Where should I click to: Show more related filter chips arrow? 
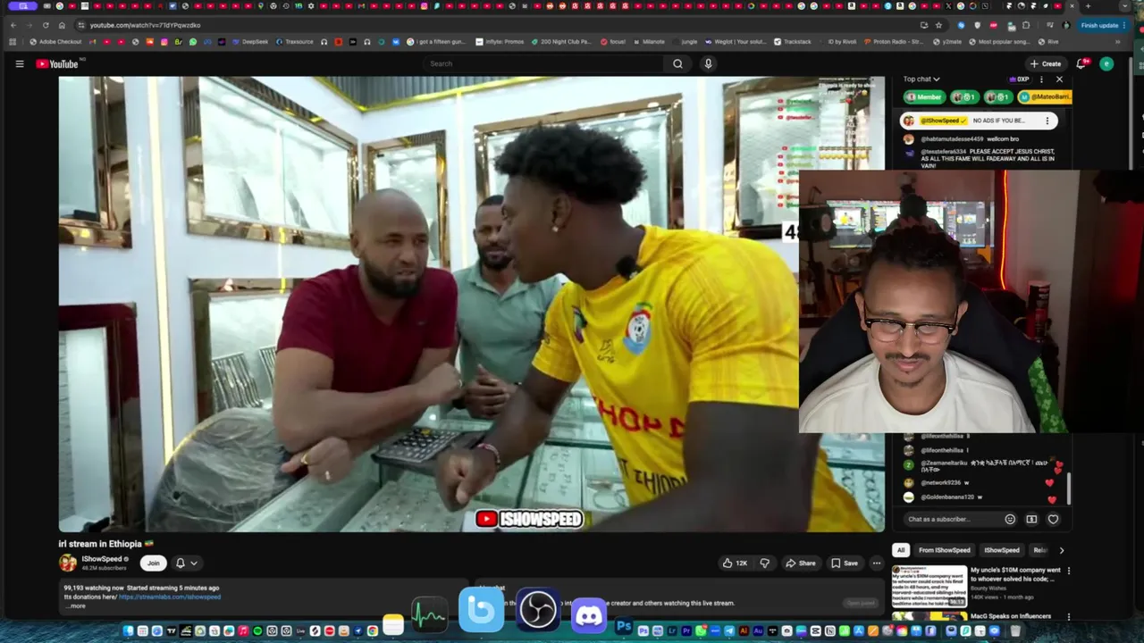click(x=1062, y=550)
